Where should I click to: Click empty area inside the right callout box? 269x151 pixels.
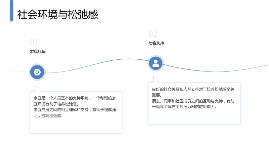pyautogui.click(x=194, y=117)
